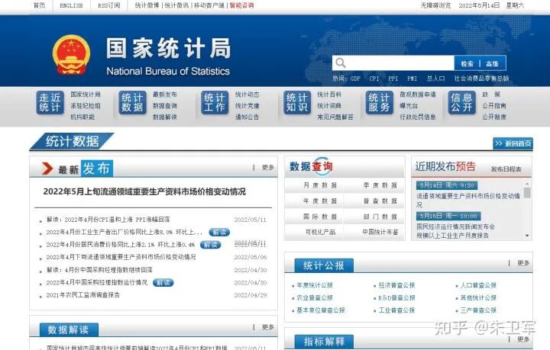Open 机构职能 link

(x=82, y=117)
